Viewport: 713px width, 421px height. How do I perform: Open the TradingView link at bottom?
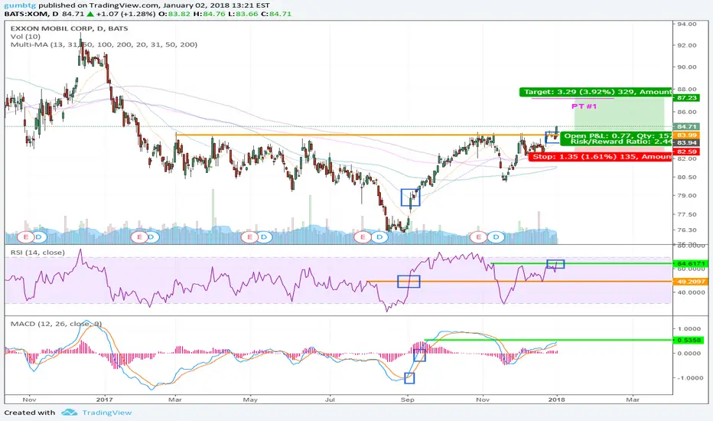click(x=107, y=413)
